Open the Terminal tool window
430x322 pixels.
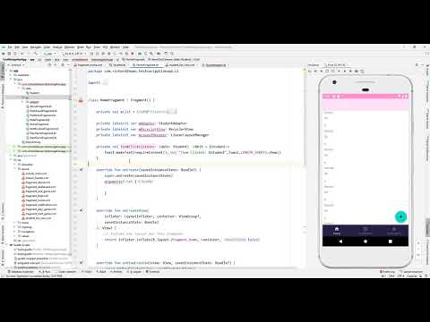[x=153, y=272]
